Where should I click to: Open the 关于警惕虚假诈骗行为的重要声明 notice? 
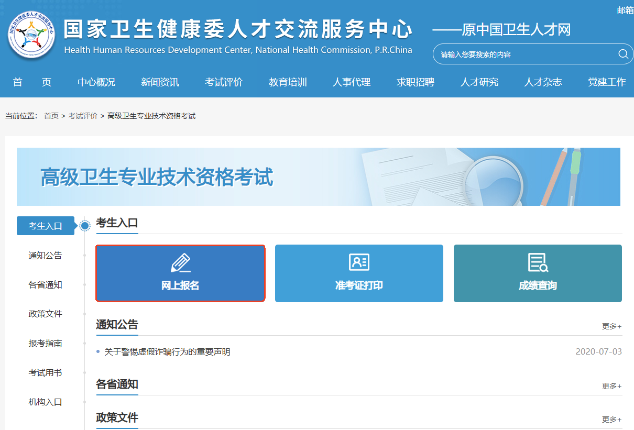click(167, 352)
